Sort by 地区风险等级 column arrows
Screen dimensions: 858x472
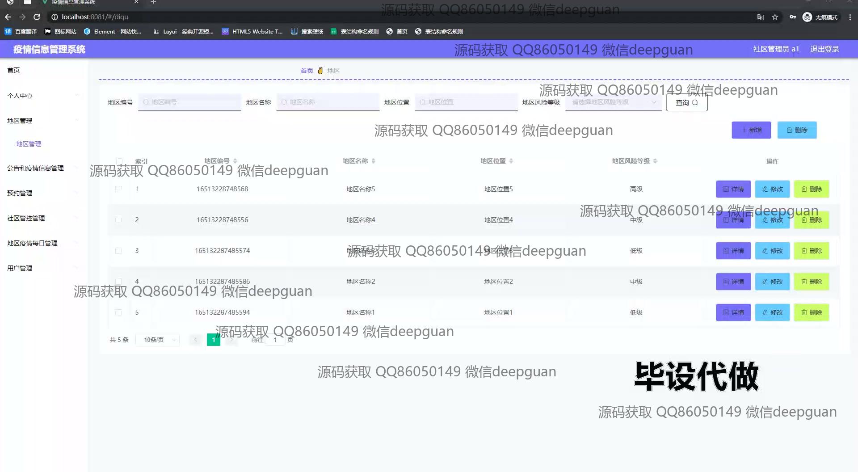click(655, 161)
